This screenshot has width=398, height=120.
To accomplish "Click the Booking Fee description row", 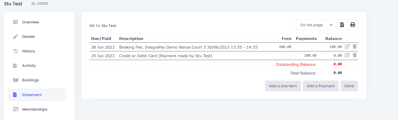I will (x=224, y=47).
